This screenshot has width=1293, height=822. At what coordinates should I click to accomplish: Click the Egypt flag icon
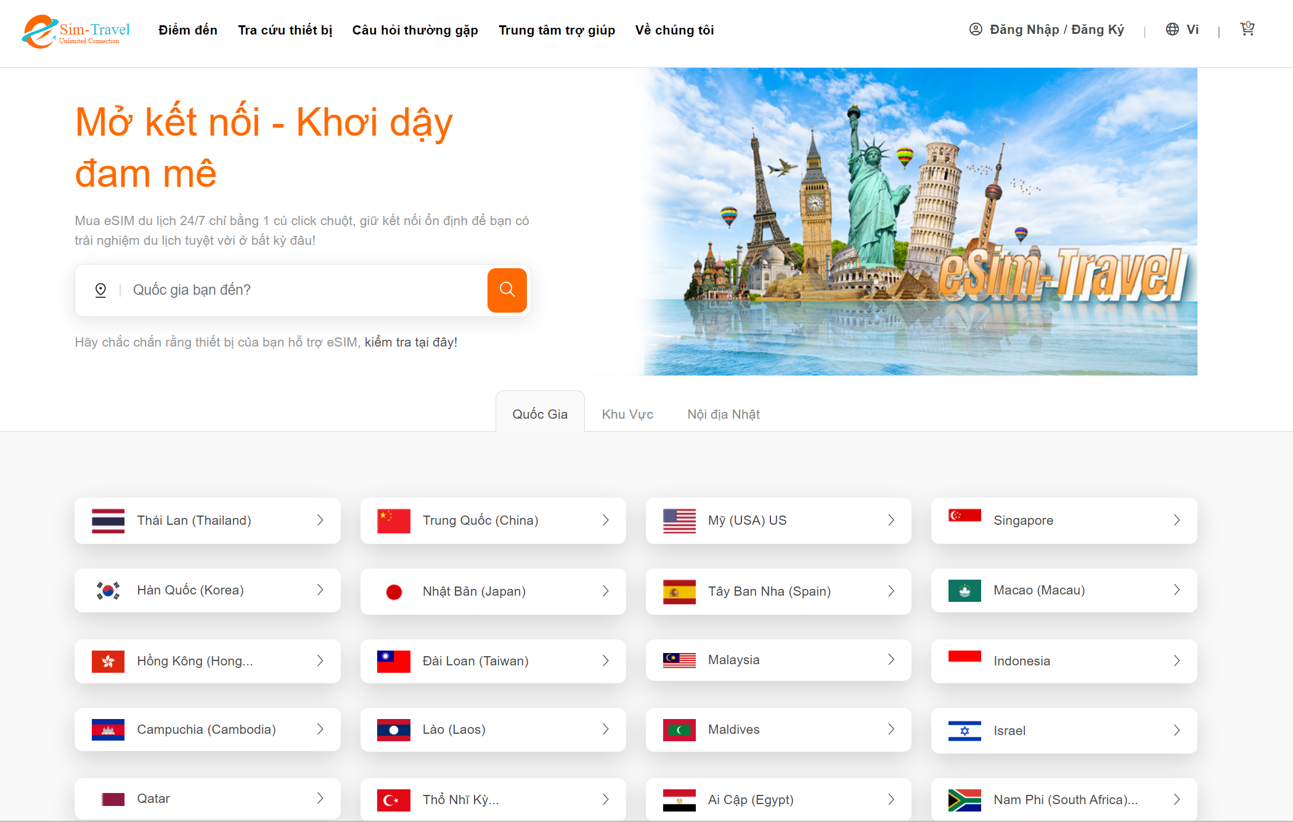coord(679,800)
